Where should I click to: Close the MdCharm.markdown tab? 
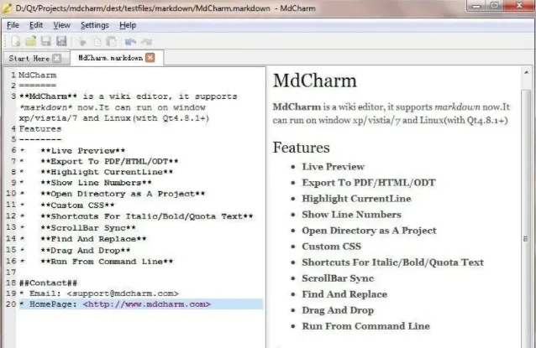[x=150, y=57]
